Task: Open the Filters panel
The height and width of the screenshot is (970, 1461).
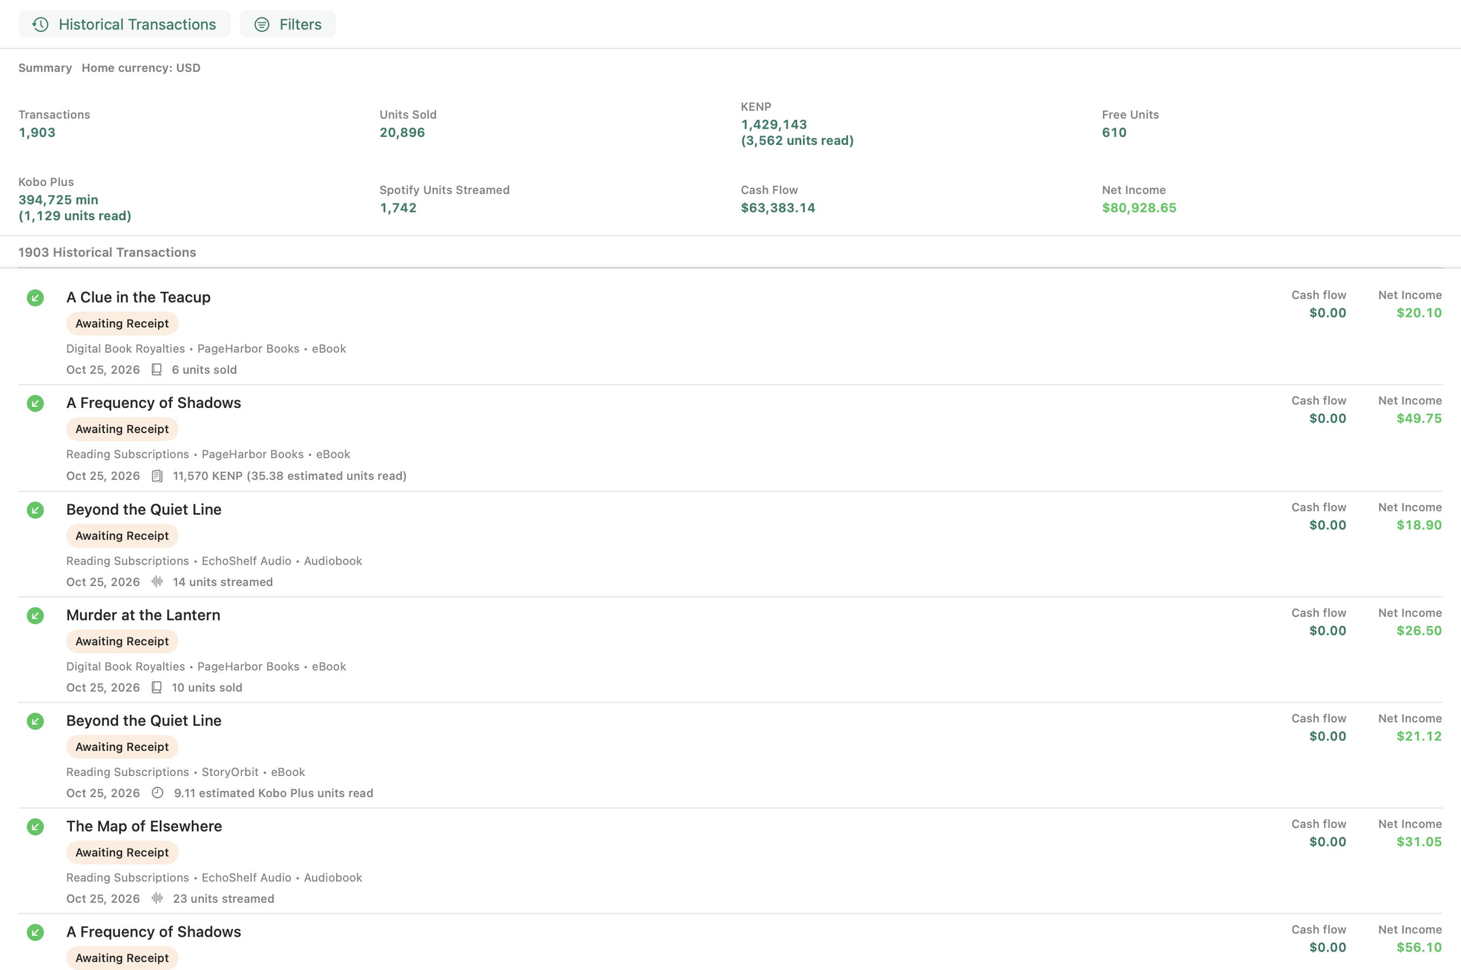Action: point(288,24)
